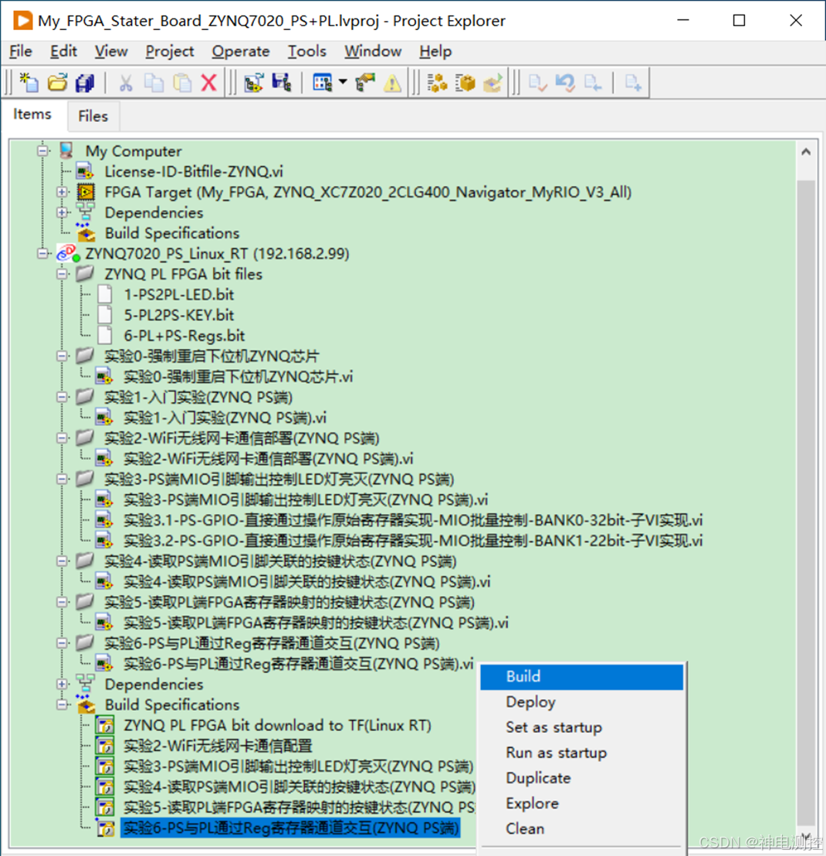Choose Explore in the context menu
The image size is (826, 856).
[581, 804]
